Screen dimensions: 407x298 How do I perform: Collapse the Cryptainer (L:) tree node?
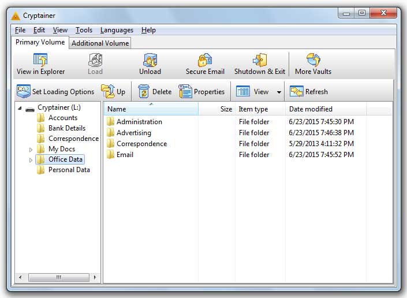point(20,108)
